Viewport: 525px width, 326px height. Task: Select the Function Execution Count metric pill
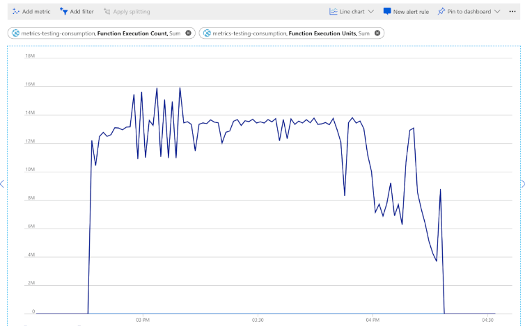click(x=102, y=33)
